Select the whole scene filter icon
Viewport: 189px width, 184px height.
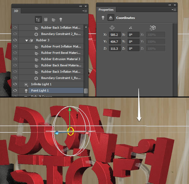tap(38, 20)
